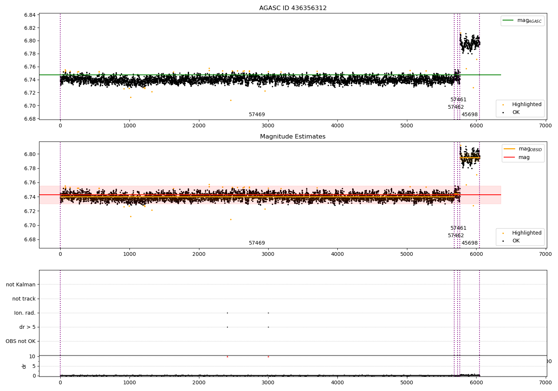Click the 6000 x-tick under the bottom plot
Viewport: 558px width, 391px height.
click(476, 382)
